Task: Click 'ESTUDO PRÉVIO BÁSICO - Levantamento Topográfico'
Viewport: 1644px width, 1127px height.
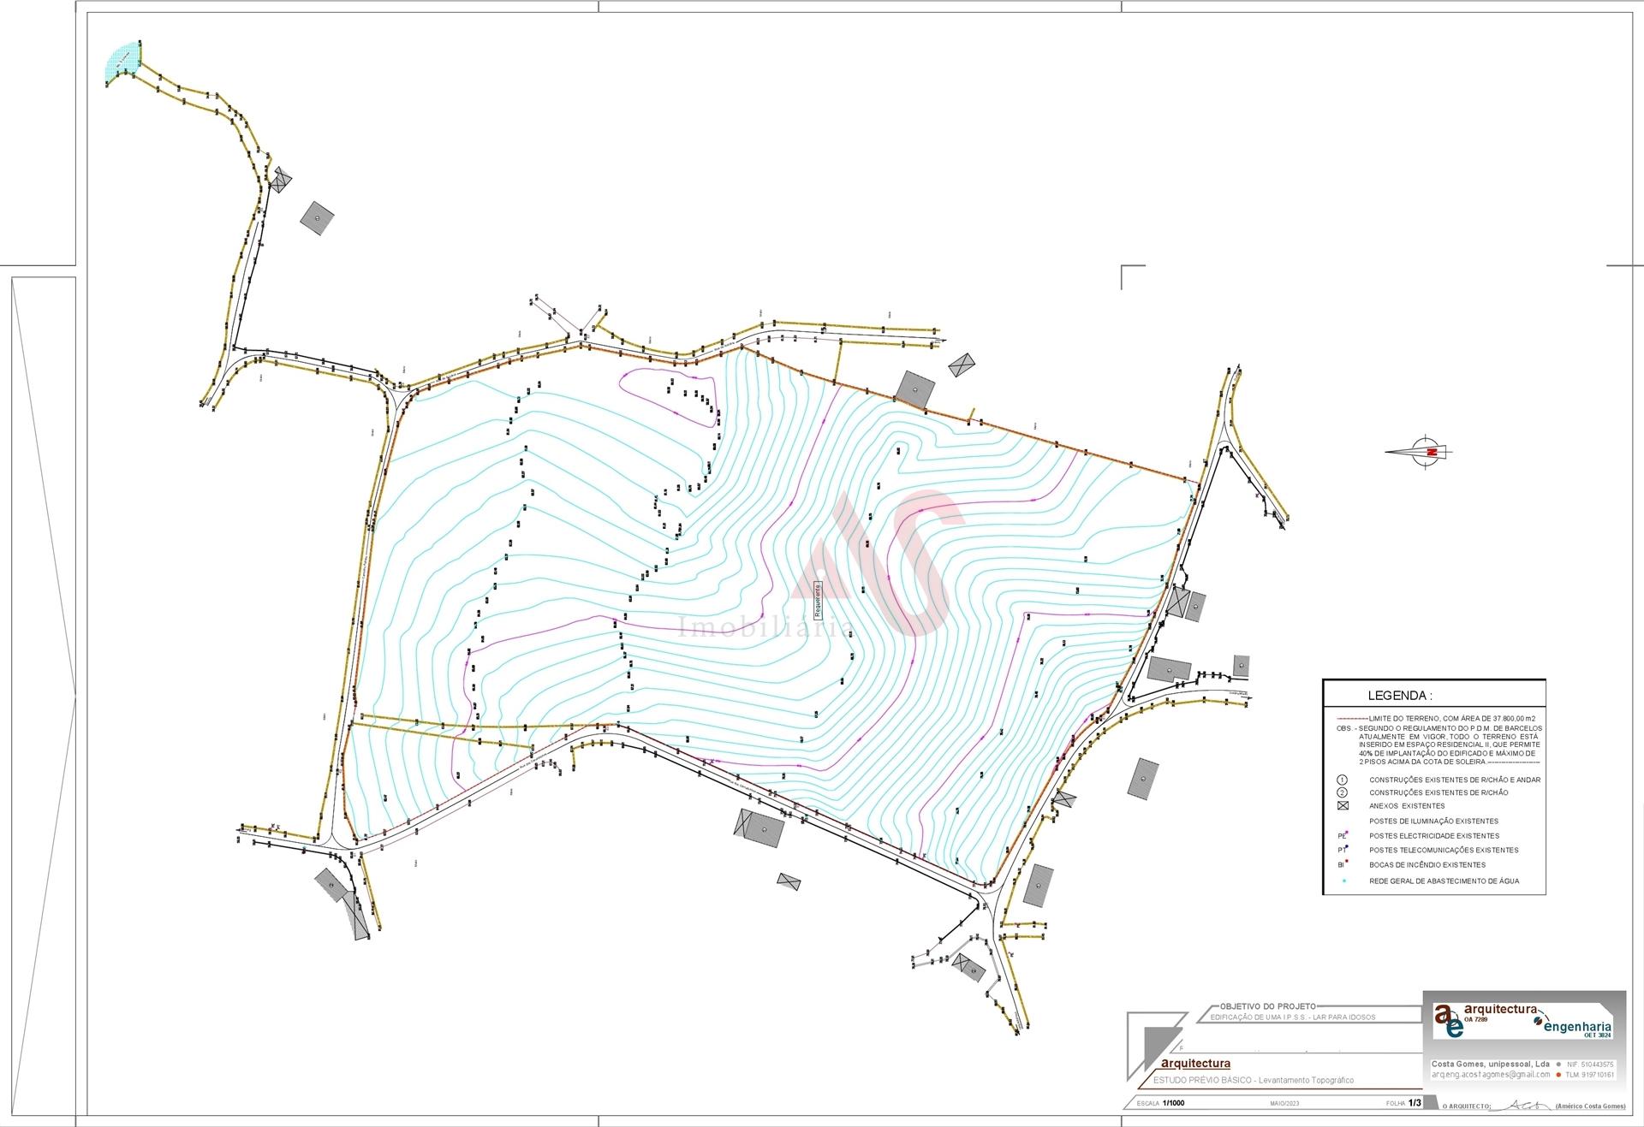Action: click(x=1254, y=1080)
